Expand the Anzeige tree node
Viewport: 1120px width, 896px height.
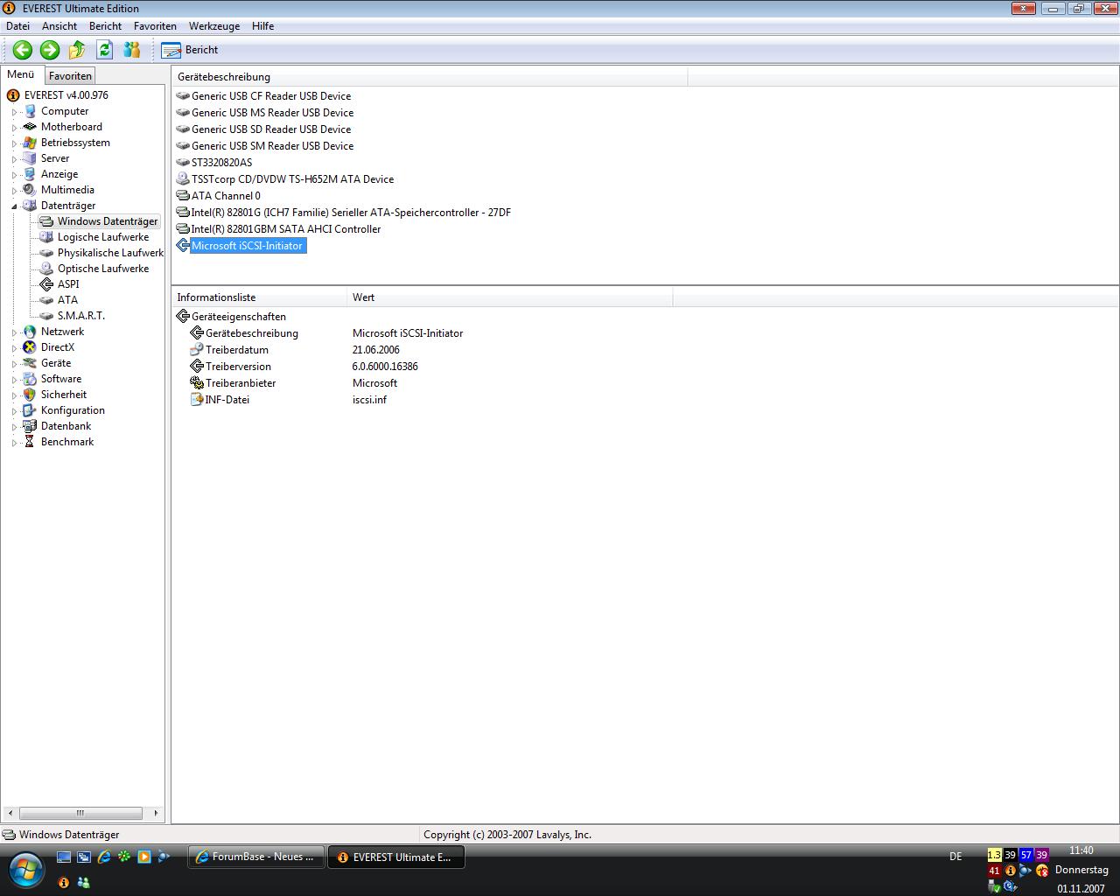[x=15, y=175]
